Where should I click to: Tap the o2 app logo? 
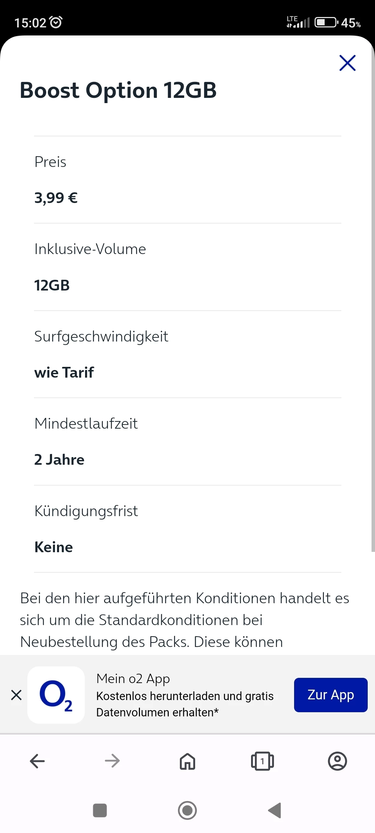click(56, 695)
